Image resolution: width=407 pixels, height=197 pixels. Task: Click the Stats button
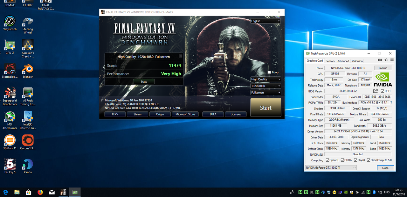tap(144, 81)
